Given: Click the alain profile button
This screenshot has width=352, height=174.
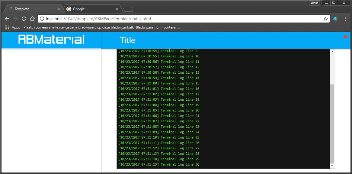Looking at the screenshot, I should pyautogui.click(x=315, y=3).
